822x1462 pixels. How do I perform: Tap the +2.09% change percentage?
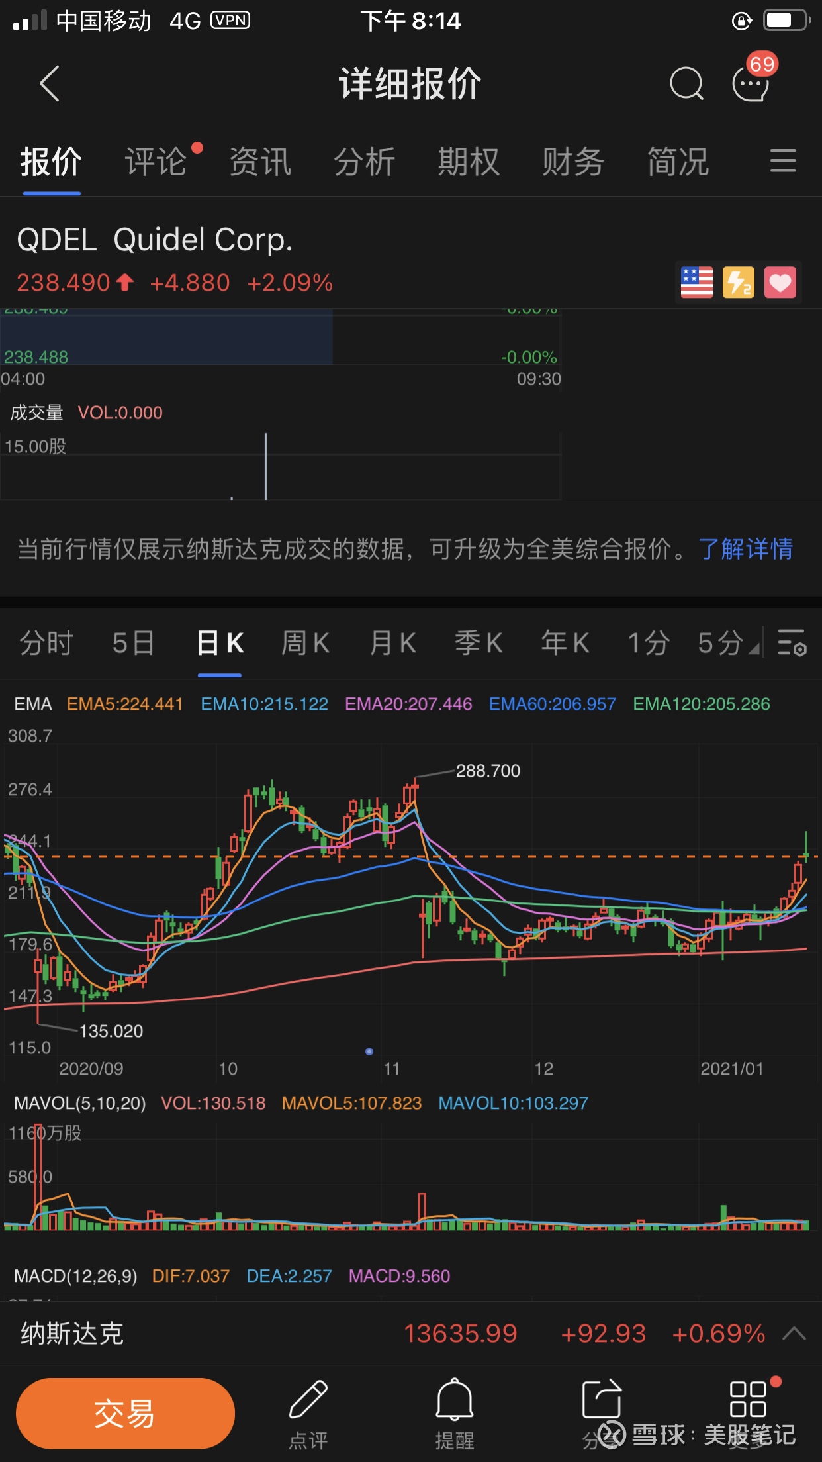[290, 283]
